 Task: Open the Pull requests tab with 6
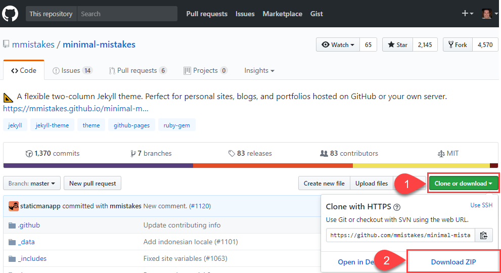point(138,71)
